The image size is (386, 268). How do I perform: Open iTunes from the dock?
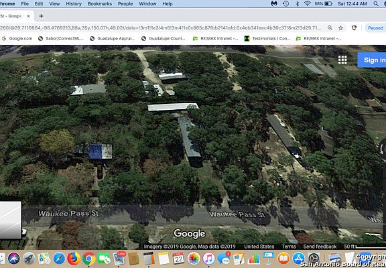209,259
